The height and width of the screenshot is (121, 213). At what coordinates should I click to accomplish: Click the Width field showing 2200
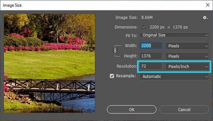(151, 46)
